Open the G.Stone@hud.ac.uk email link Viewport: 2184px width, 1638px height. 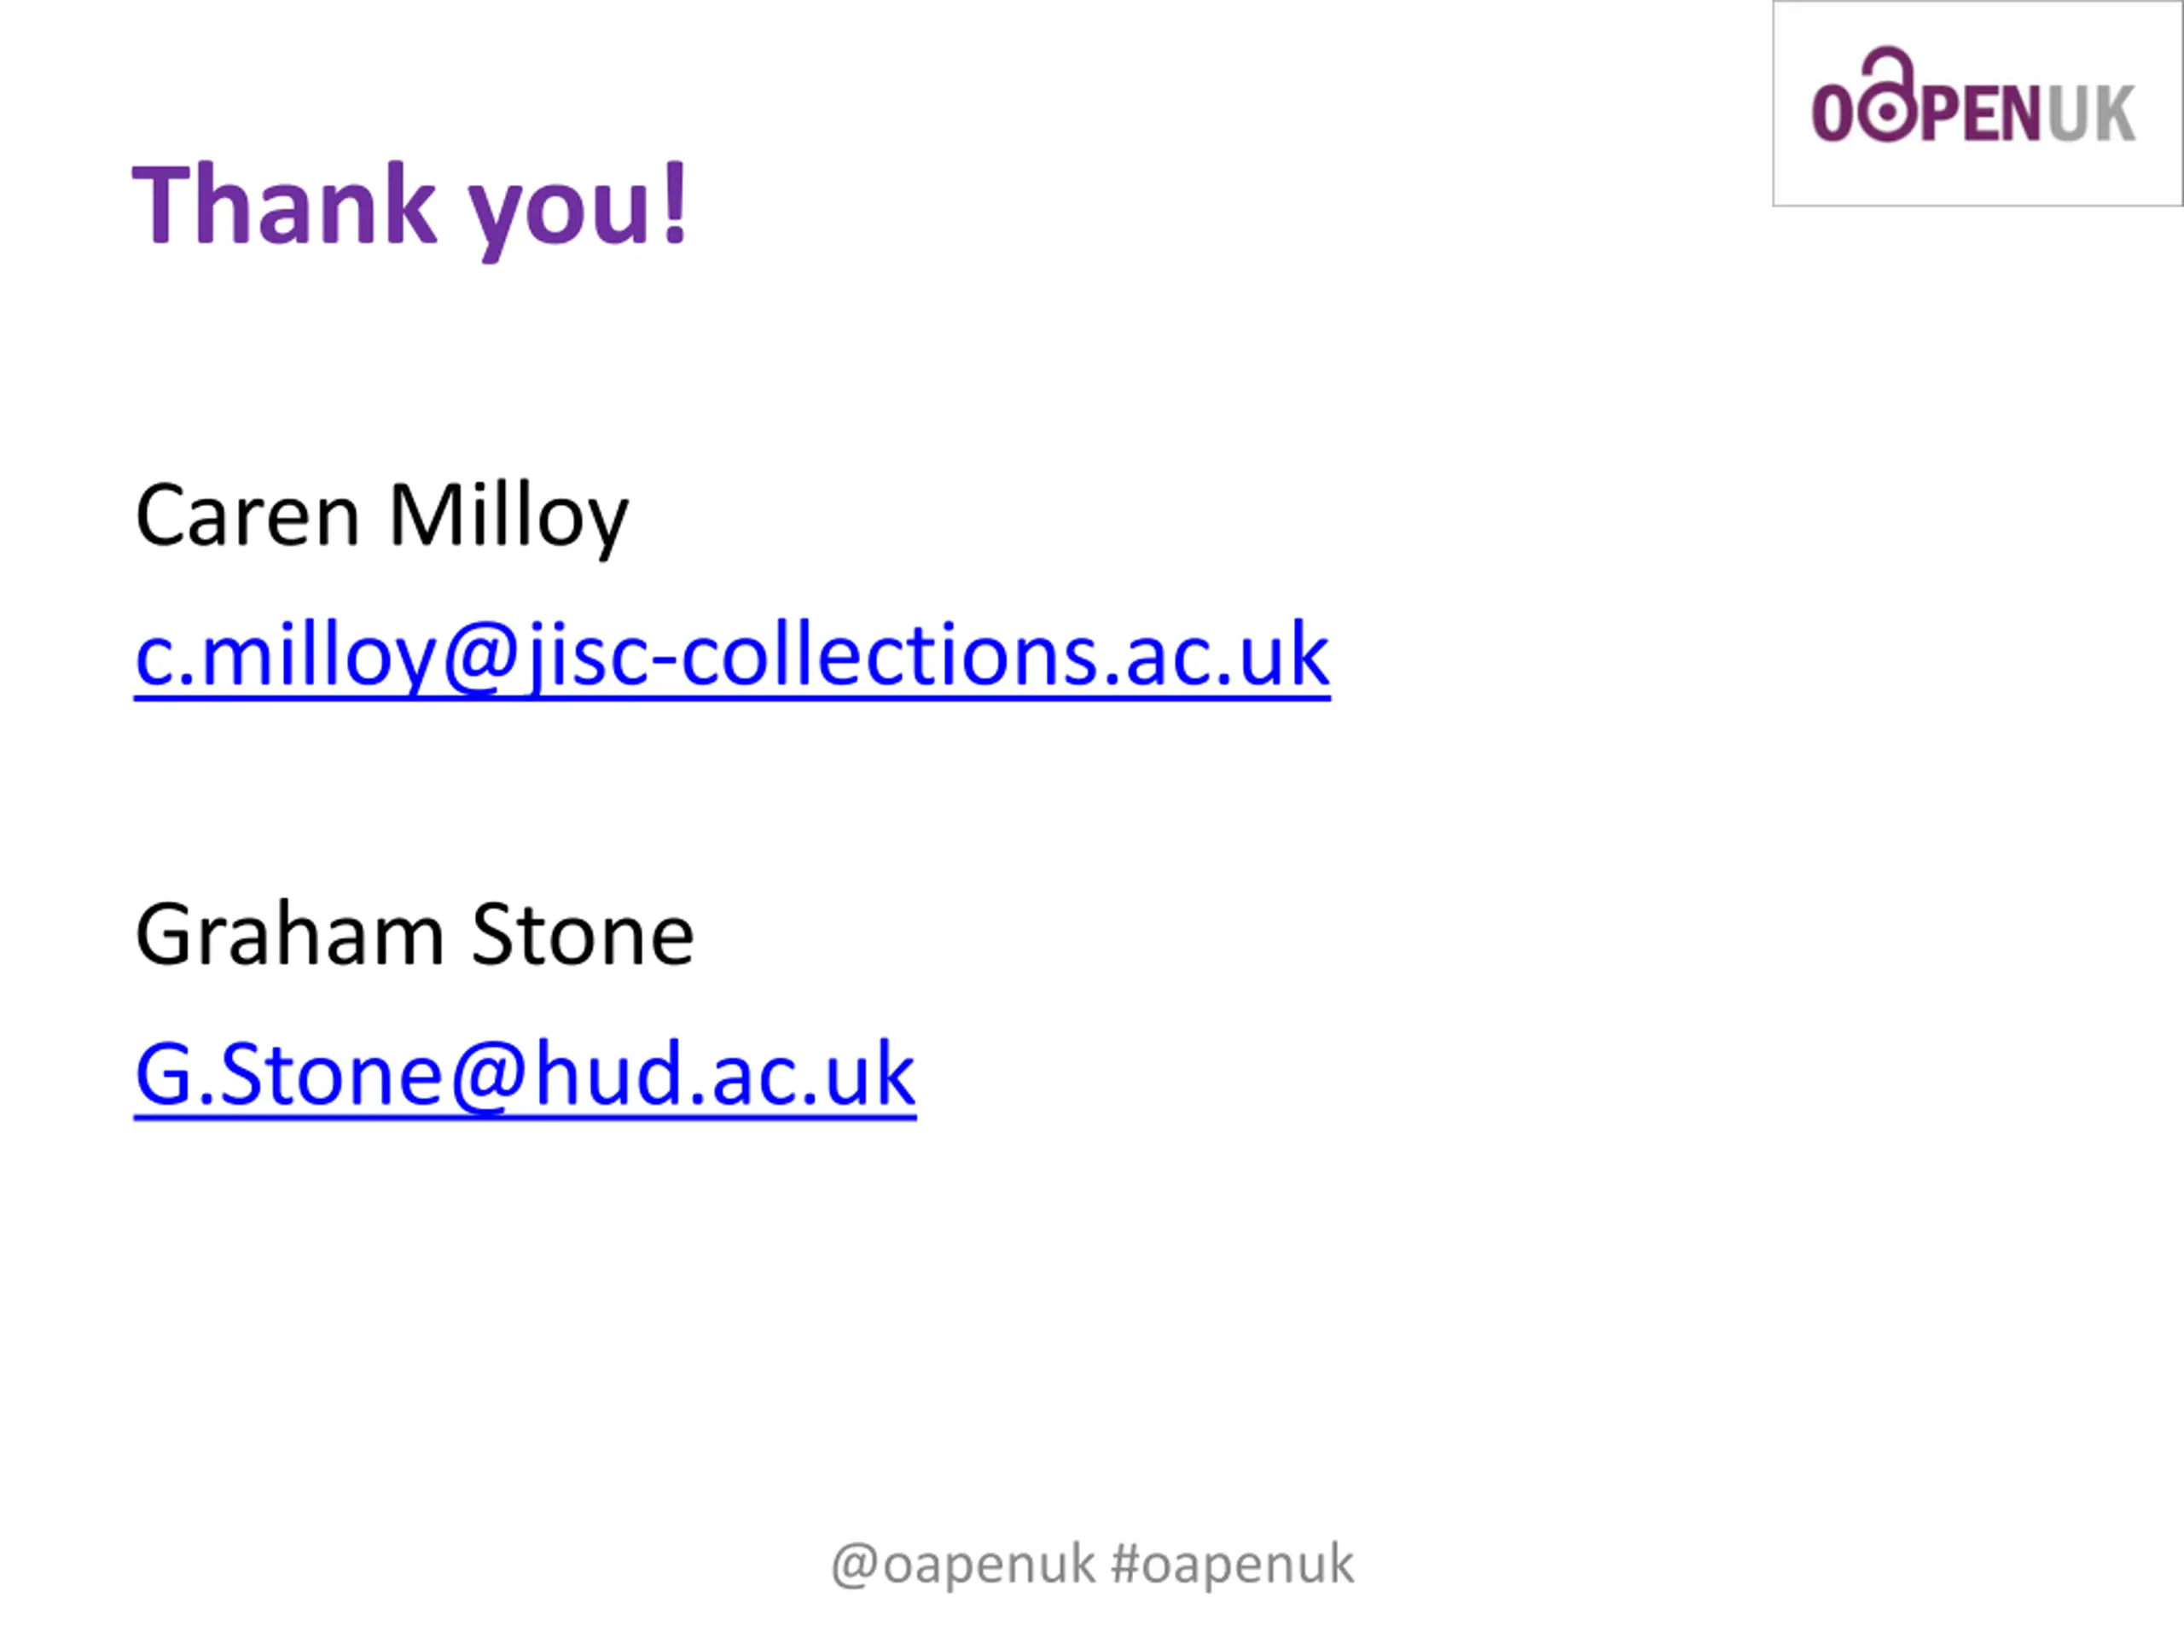pos(525,1075)
